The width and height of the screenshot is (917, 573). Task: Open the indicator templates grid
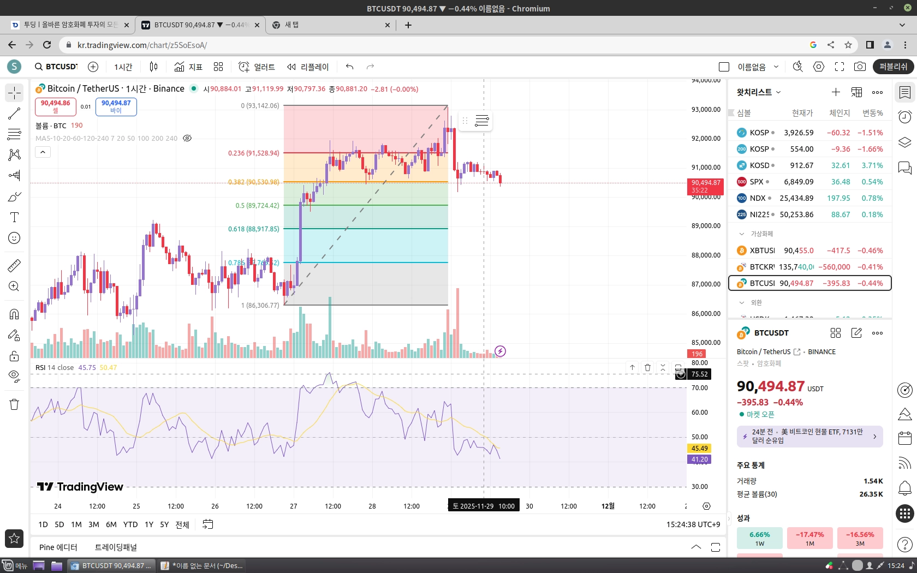218,67
